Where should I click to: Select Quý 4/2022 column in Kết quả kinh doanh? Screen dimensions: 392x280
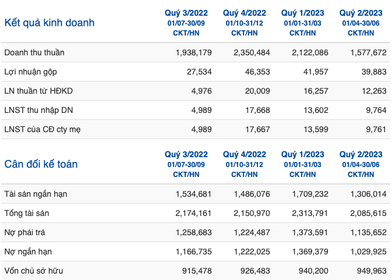click(x=245, y=13)
